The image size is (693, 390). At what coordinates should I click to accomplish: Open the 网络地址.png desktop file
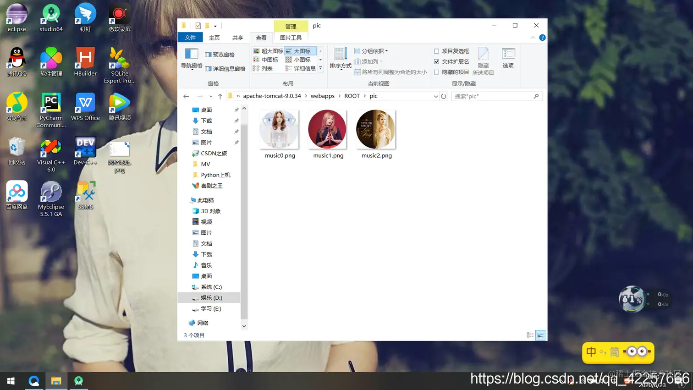[x=120, y=156]
